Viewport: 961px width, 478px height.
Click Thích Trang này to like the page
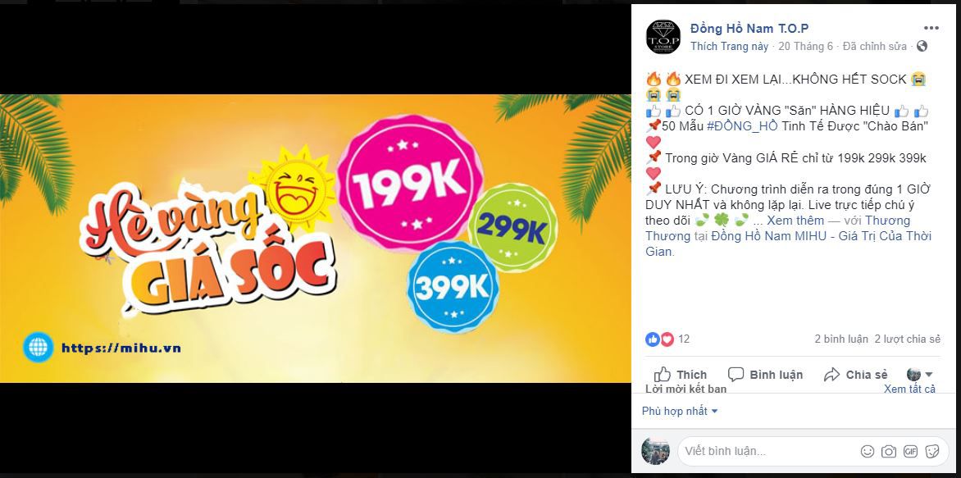(x=729, y=47)
